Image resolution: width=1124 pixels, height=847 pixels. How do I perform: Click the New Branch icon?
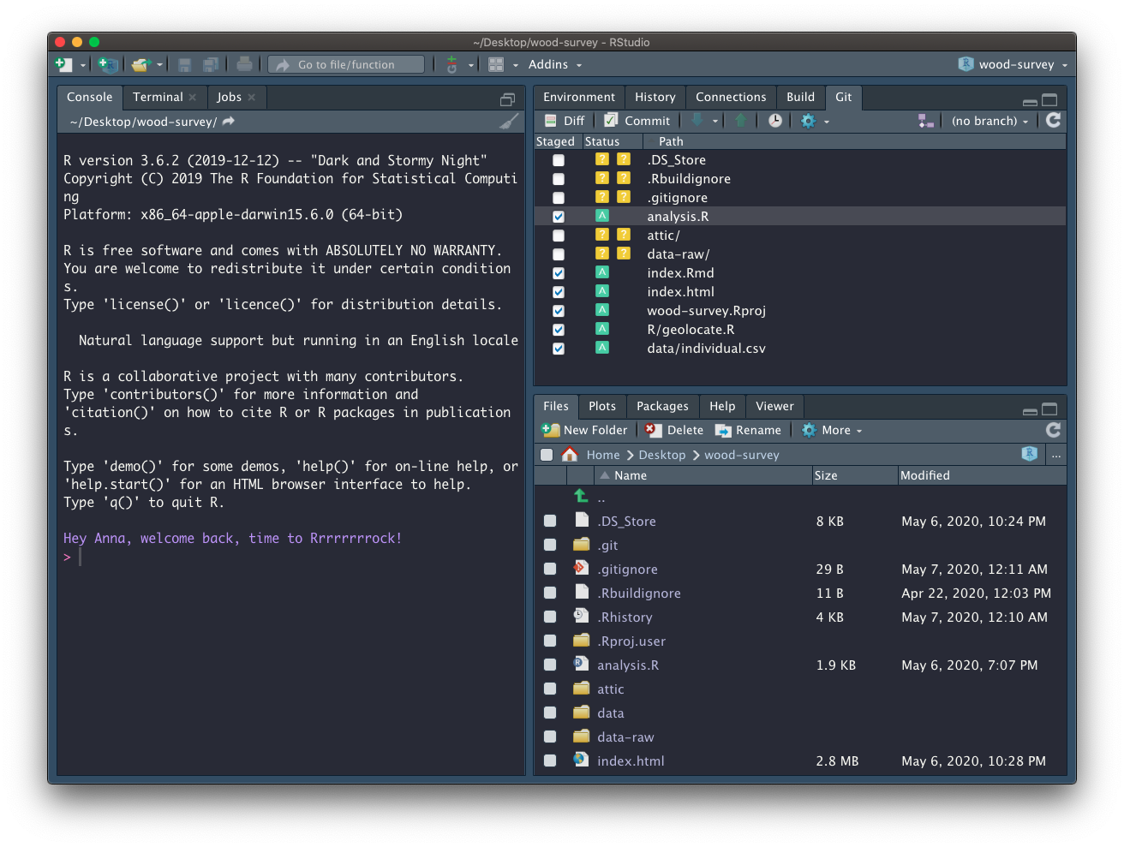(926, 121)
